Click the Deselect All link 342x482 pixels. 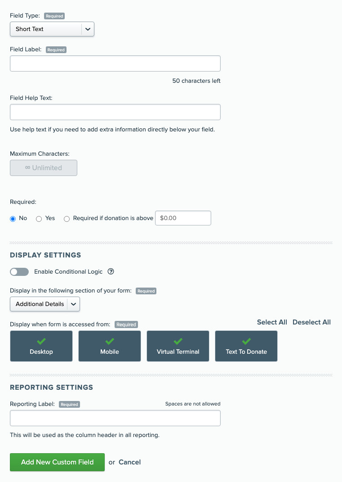click(311, 322)
